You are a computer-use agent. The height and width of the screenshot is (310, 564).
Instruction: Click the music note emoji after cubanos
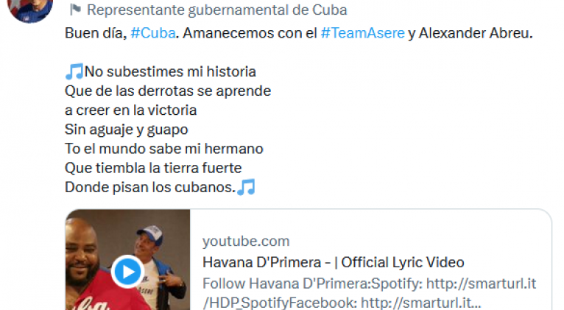(x=246, y=187)
